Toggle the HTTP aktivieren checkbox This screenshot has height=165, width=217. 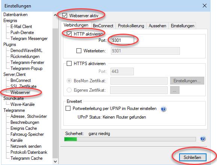point(69,34)
